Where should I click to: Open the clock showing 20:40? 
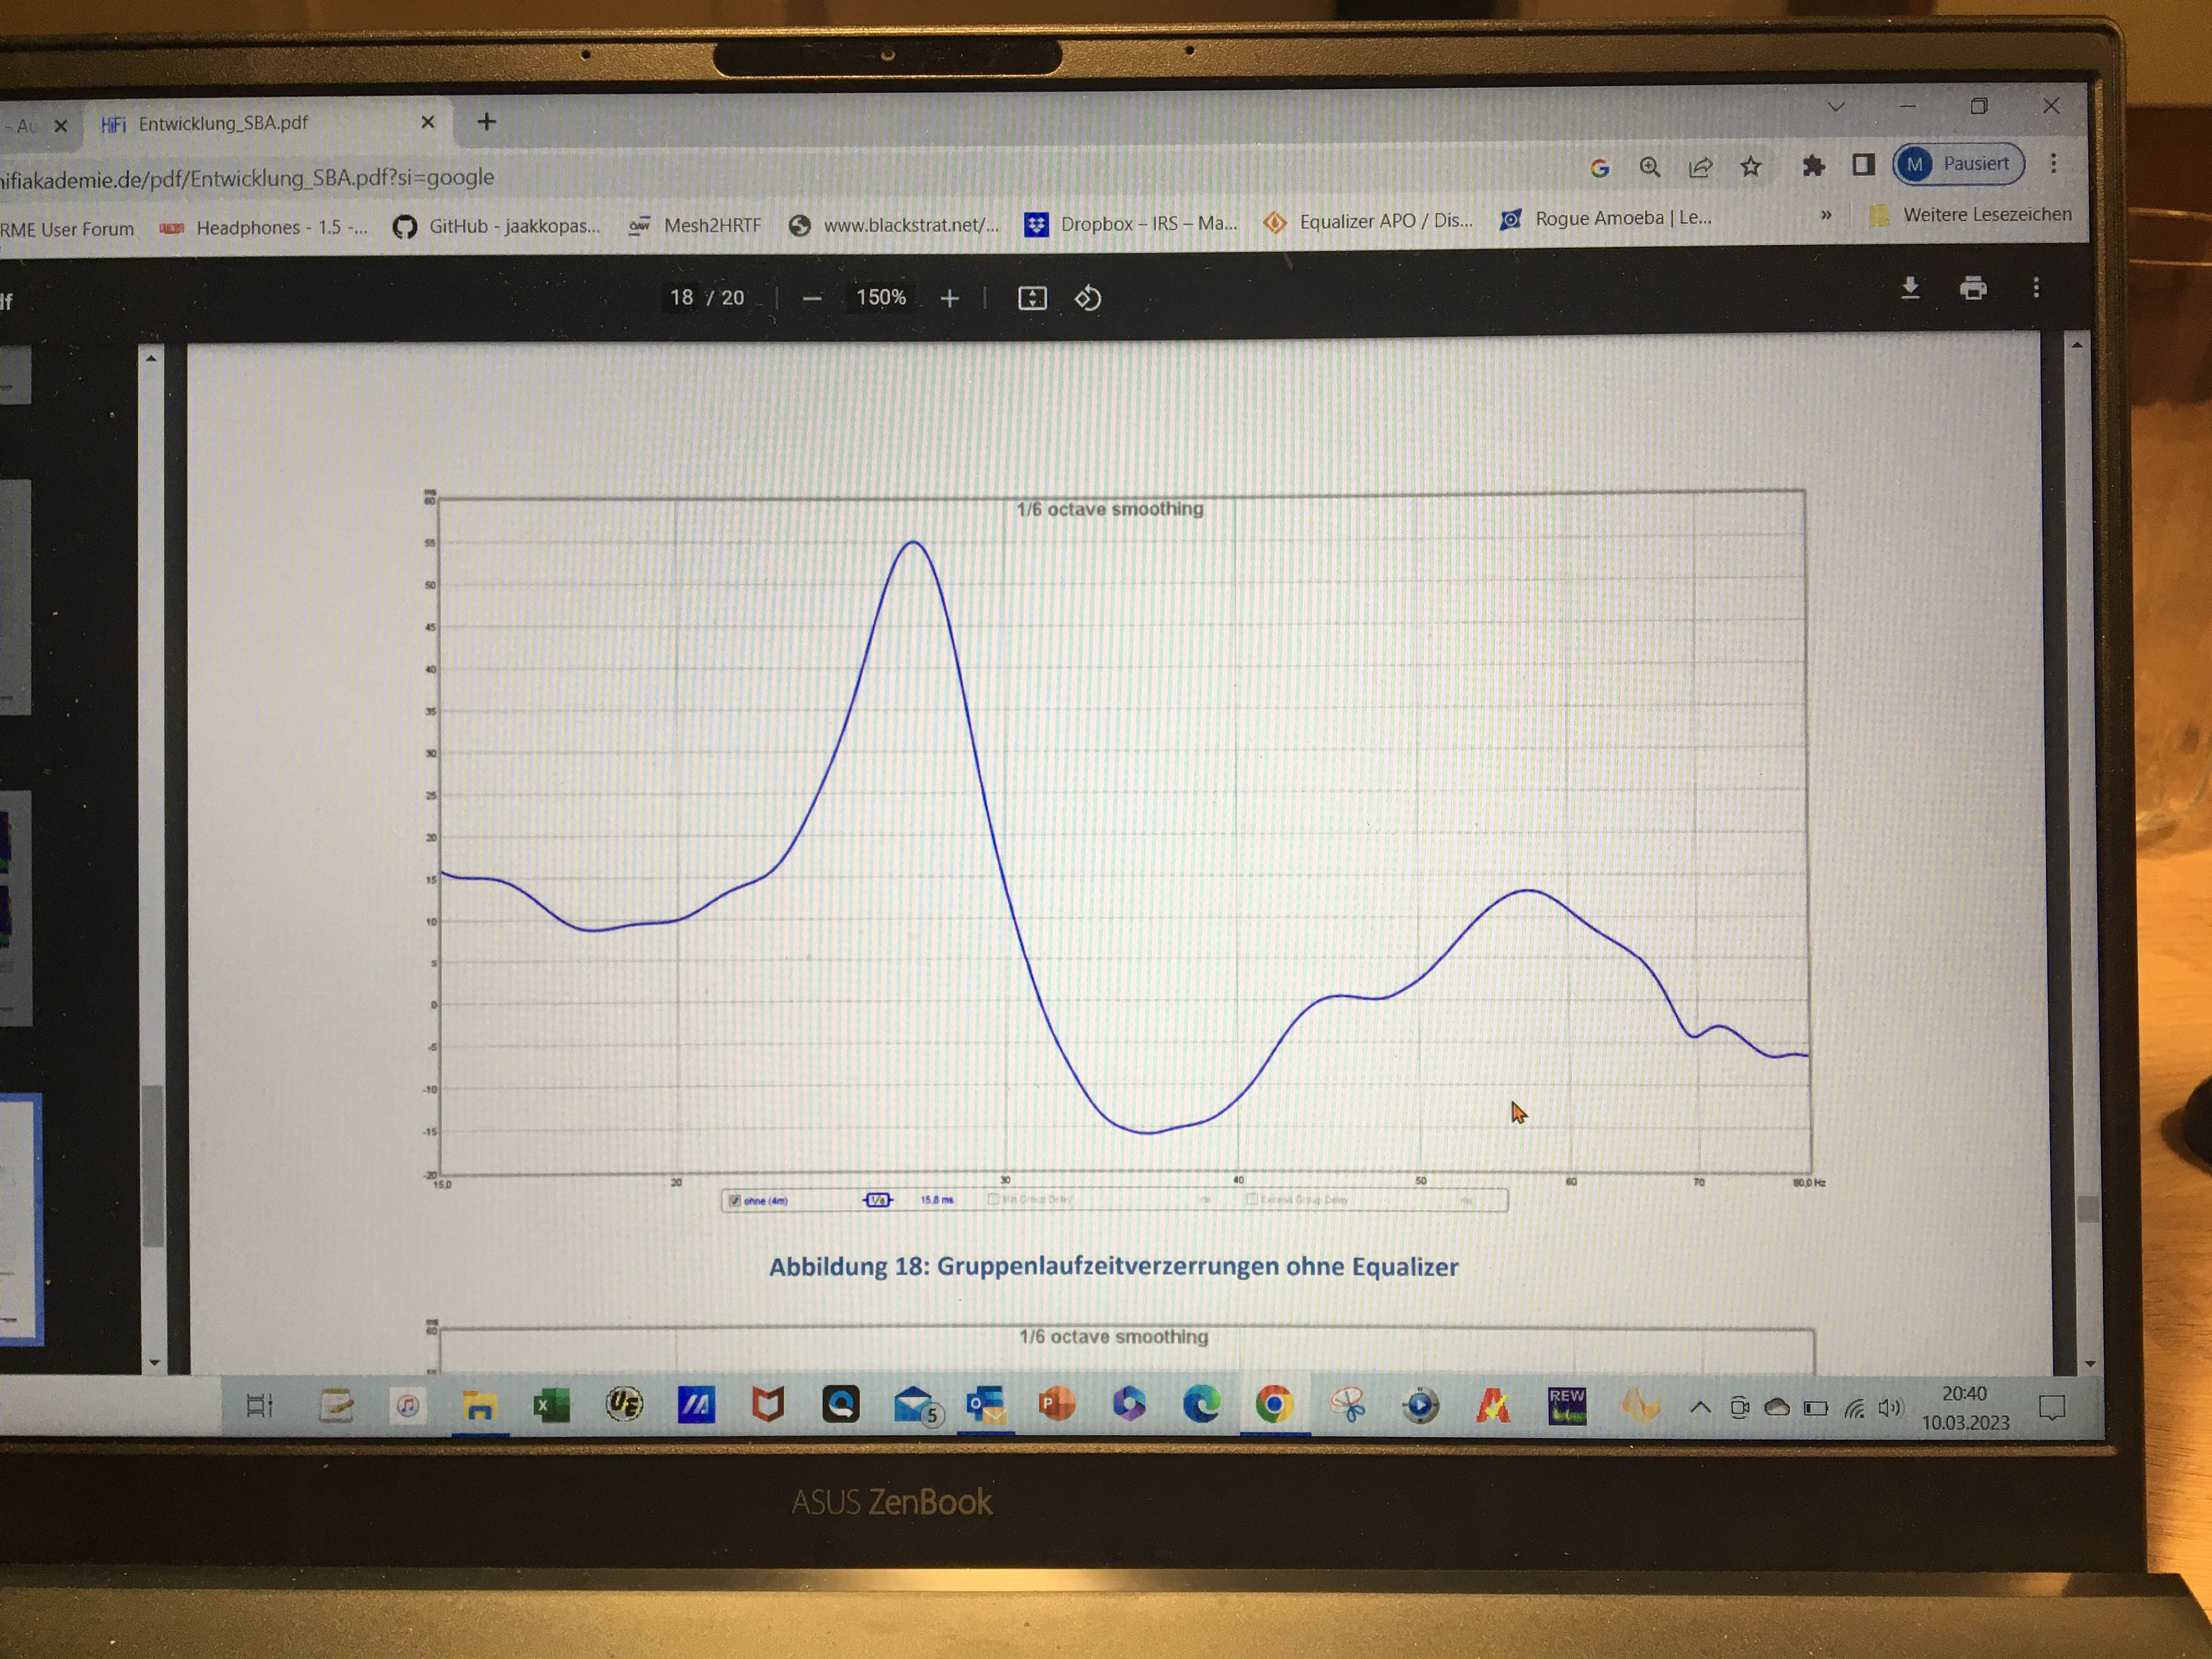(x=1965, y=1408)
